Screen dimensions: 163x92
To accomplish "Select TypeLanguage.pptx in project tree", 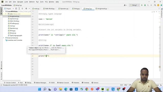I will tap(16, 36).
